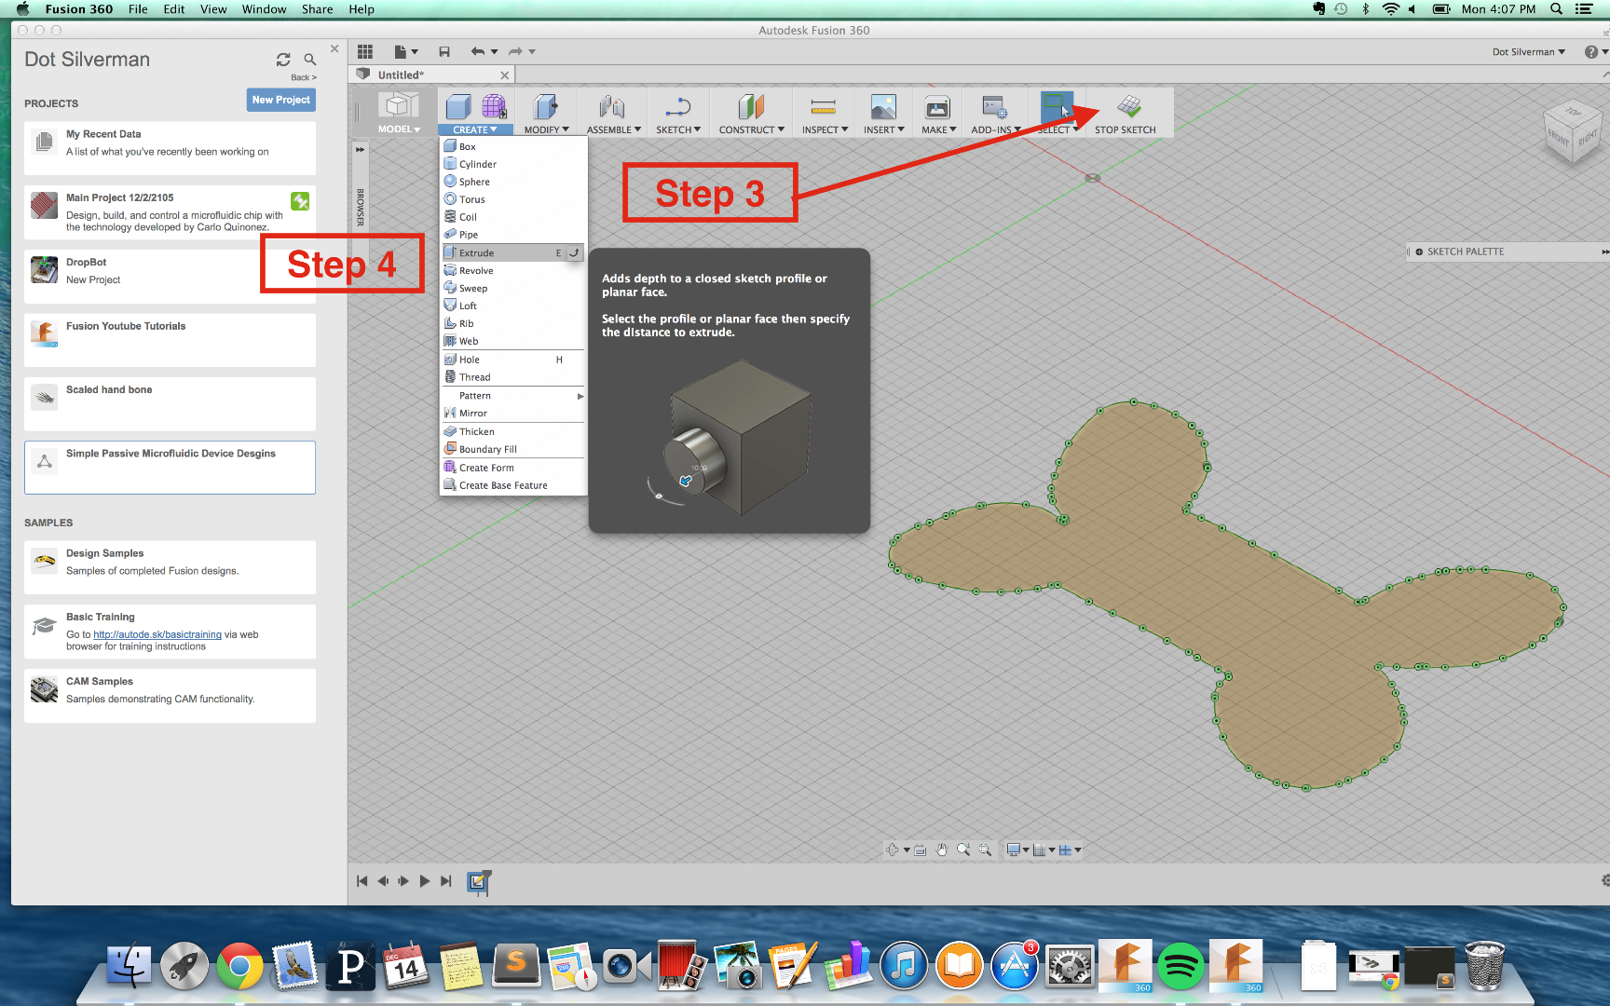The image size is (1610, 1006).
Task: Click the Insert image icon
Action: point(883,106)
